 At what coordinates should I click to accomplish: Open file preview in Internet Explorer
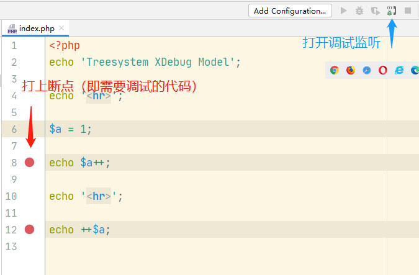click(x=399, y=70)
